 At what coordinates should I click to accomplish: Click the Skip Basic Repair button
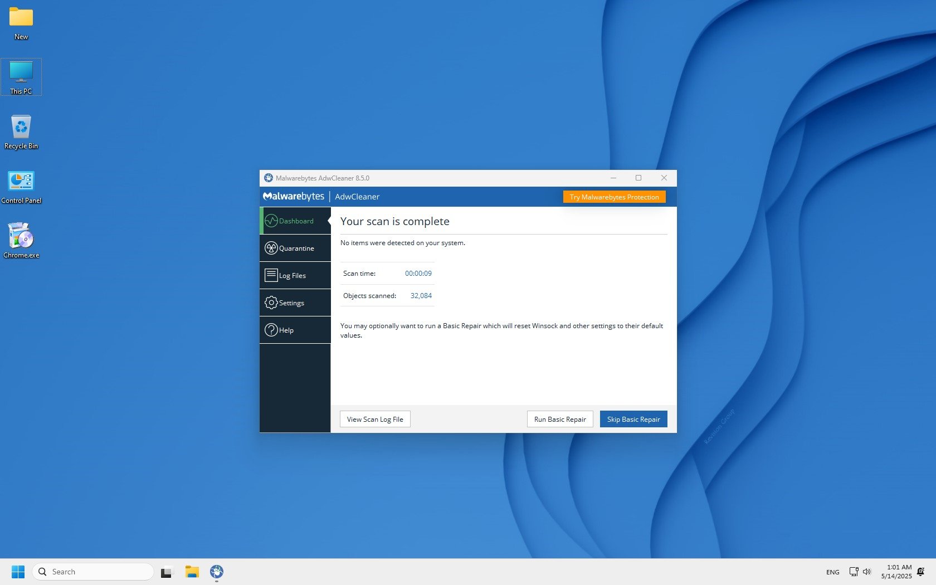[633, 420]
